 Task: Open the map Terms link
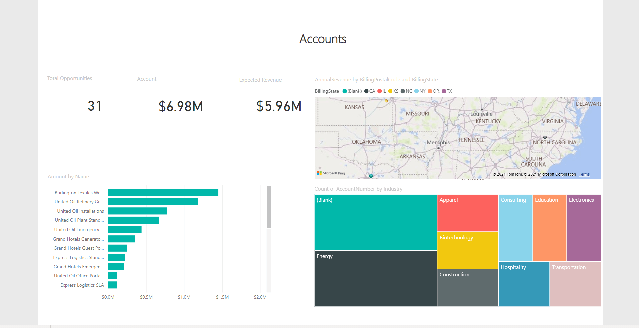(584, 174)
